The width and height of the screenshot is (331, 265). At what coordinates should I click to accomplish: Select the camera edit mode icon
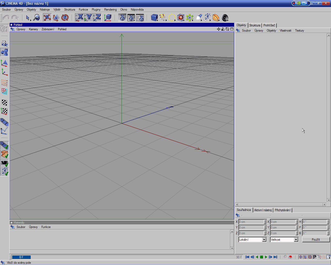tap(4, 43)
